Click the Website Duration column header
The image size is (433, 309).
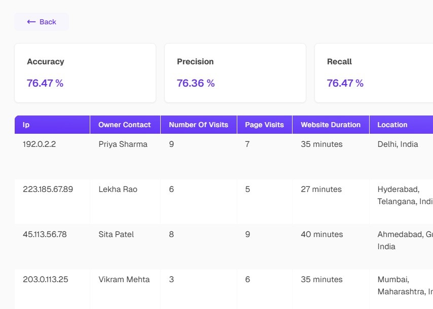331,125
